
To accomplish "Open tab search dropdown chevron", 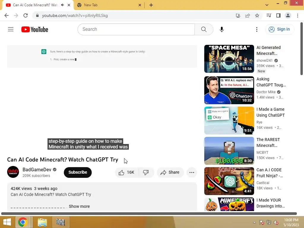I will (267, 5).
